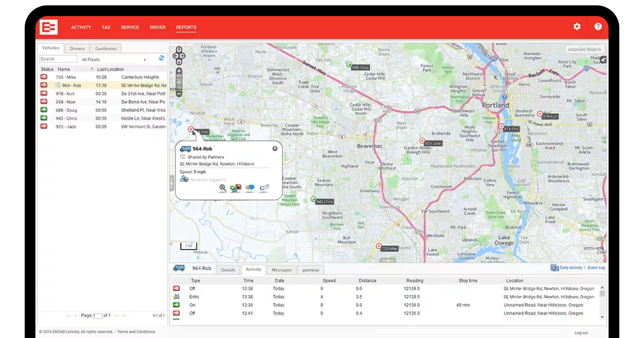Refresh the vehicle list with the blue arrows
The height and width of the screenshot is (338, 644).
pos(161,58)
